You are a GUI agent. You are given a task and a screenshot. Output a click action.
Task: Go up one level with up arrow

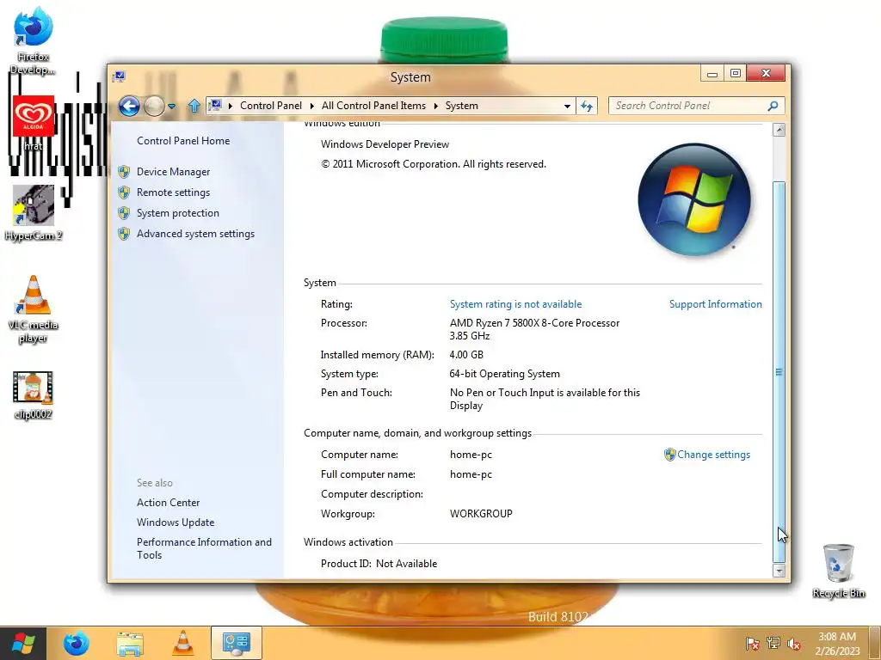click(x=194, y=106)
